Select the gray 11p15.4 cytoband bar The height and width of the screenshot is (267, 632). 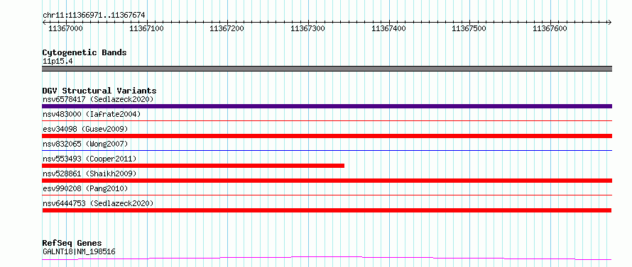[327, 69]
